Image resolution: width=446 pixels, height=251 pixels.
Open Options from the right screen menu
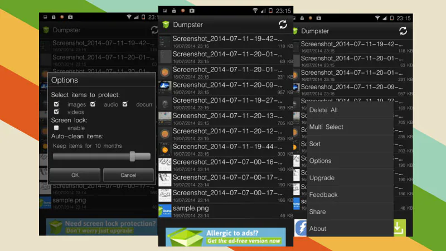point(350,161)
